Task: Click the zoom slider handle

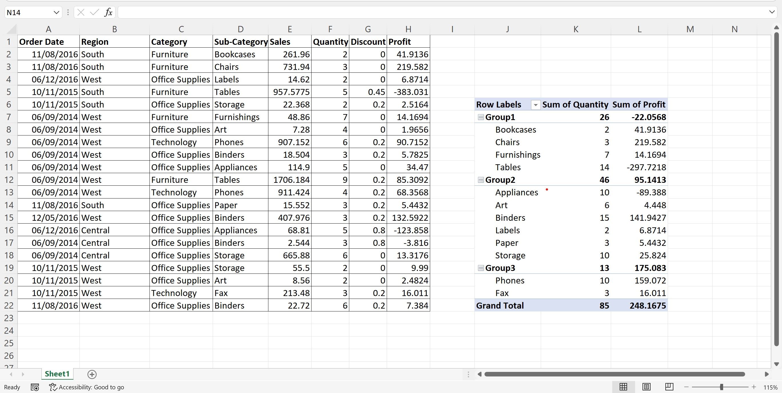Action: 721,387
